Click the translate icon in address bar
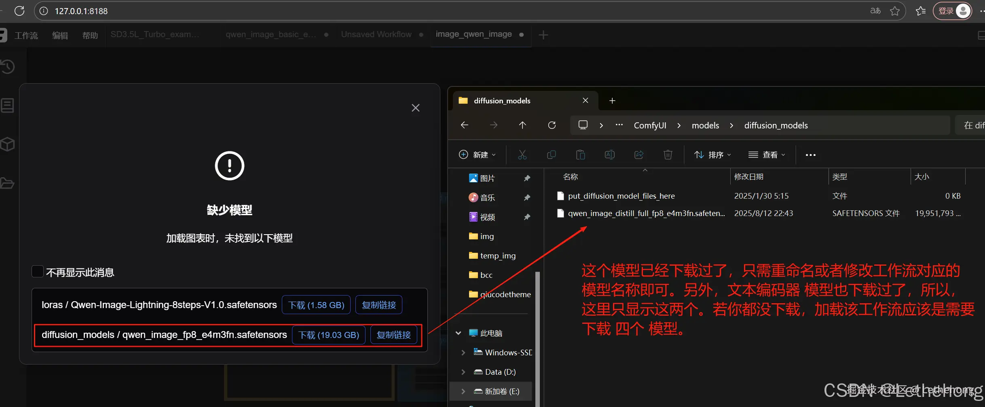The width and height of the screenshot is (985, 407). point(875,11)
